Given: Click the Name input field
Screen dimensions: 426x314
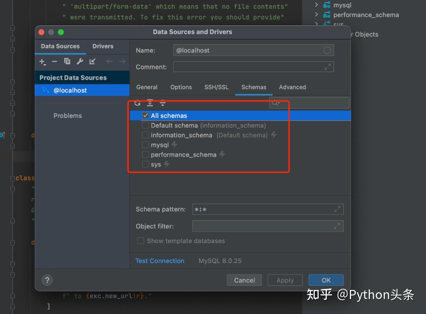Looking at the screenshot, I should click(x=253, y=50).
